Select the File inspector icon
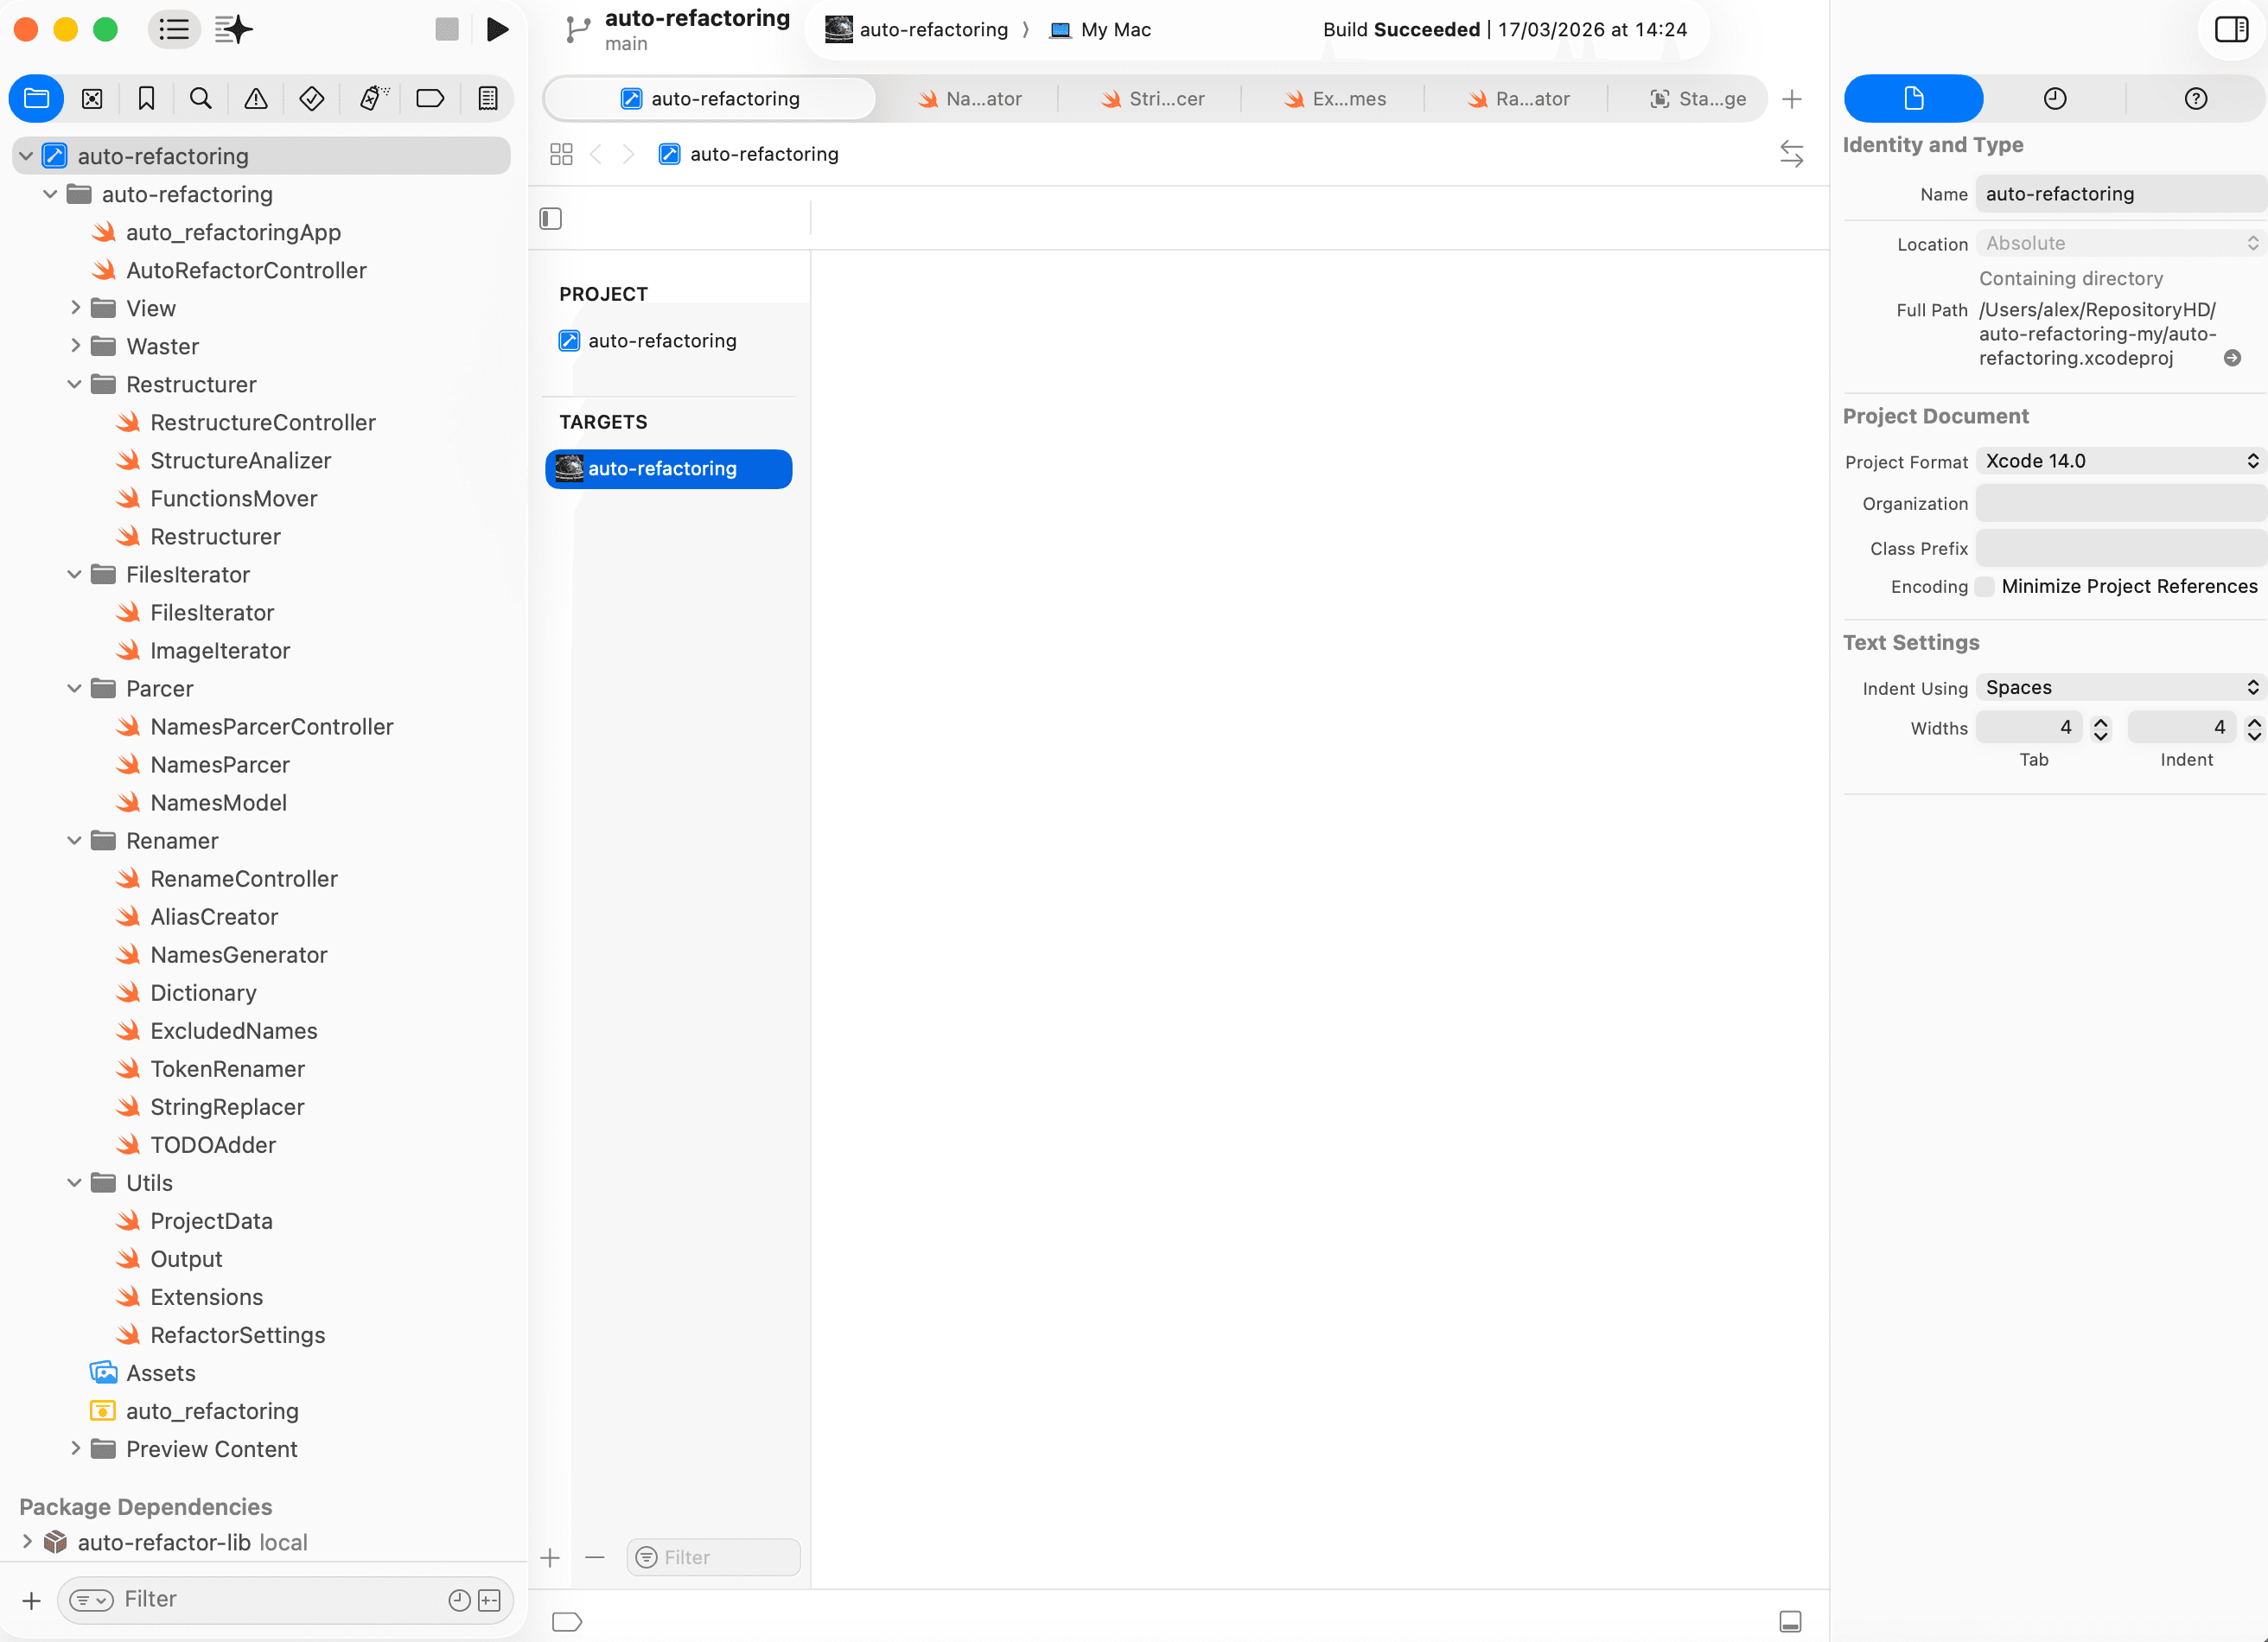The image size is (2268, 1642). coord(1913,98)
